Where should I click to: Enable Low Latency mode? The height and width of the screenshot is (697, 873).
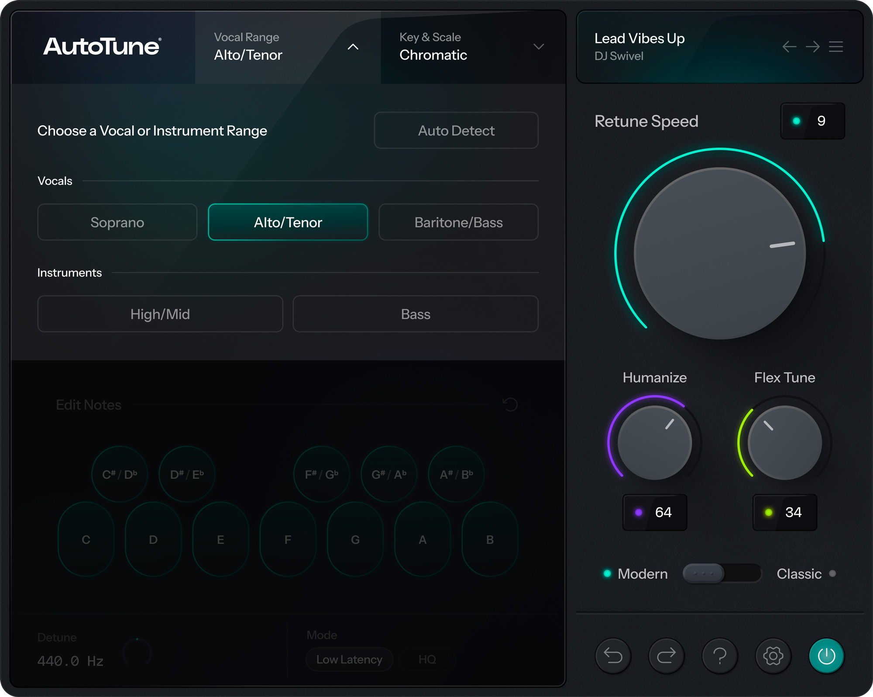349,659
